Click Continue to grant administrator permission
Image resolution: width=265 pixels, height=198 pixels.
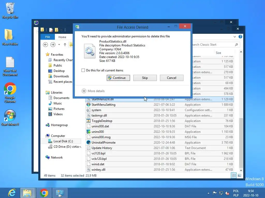click(x=118, y=78)
